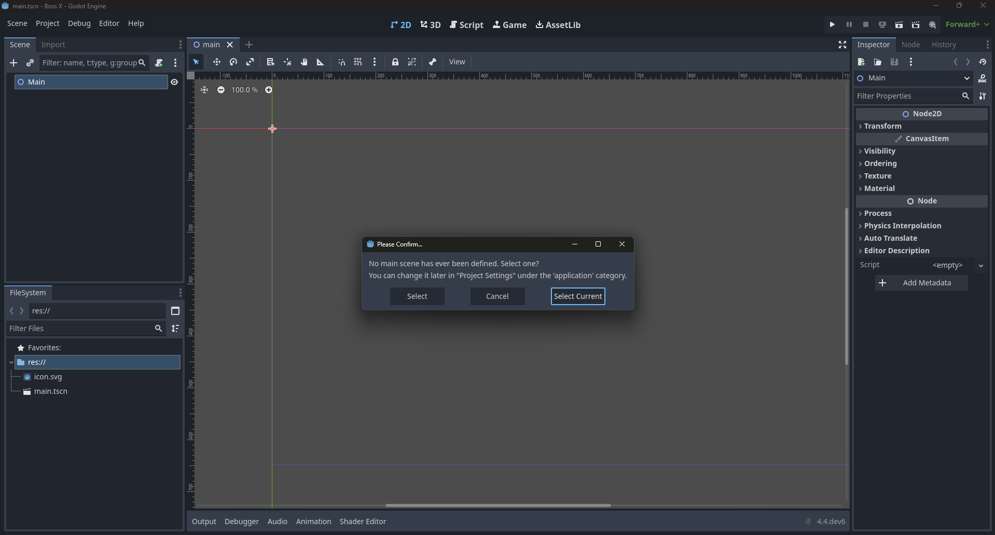Select the Ruler Mode tool
Screen dimensions: 995x535
(x=321, y=62)
